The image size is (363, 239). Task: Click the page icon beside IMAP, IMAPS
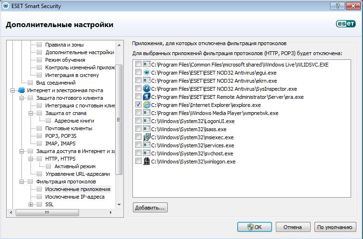(x=40, y=143)
